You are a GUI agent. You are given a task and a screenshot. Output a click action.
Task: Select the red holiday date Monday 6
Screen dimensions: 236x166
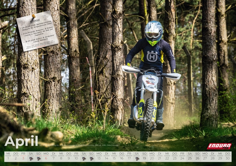pyautogui.click(x=46, y=158)
